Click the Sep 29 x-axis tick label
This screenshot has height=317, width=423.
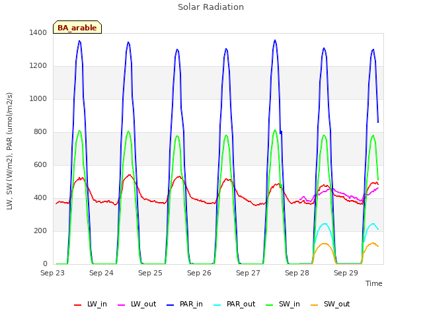(x=346, y=273)
